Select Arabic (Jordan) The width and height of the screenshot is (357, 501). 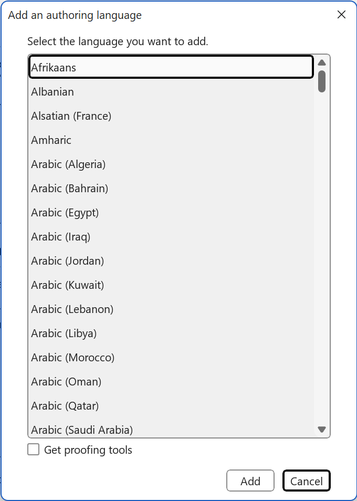(x=171, y=260)
